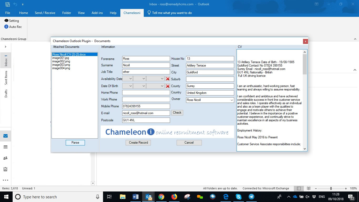Click the Auto Rec info icon
The height and width of the screenshot is (202, 359).
[6, 27]
